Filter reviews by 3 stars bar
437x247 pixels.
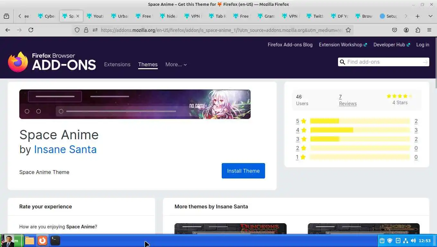[x=360, y=139]
